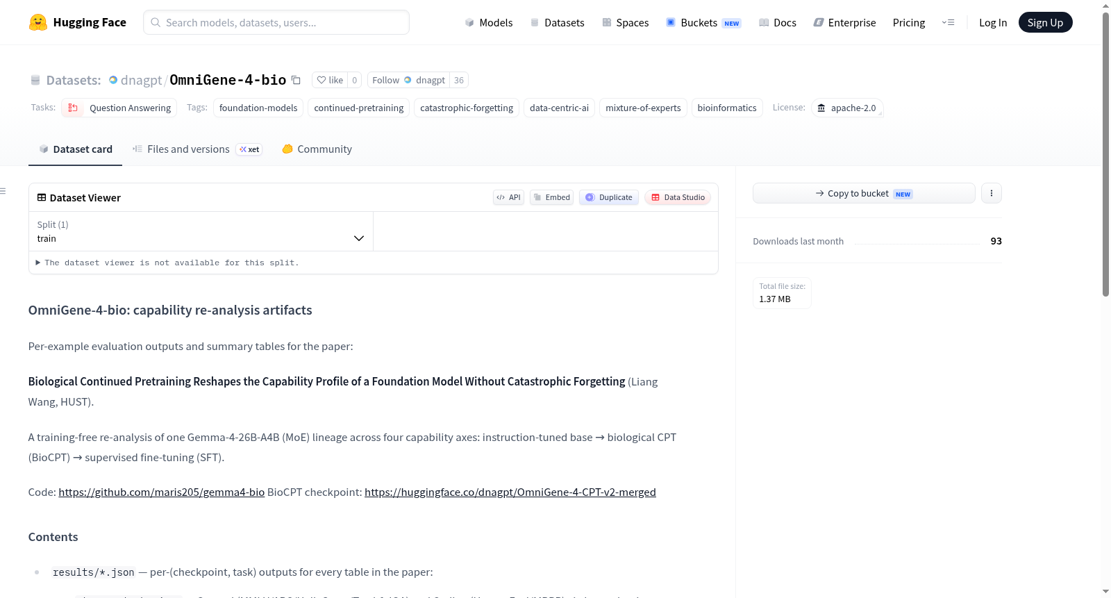Screen dimensions: 1111x598
Task: Open the more options kebab menu
Action: tap(992, 193)
